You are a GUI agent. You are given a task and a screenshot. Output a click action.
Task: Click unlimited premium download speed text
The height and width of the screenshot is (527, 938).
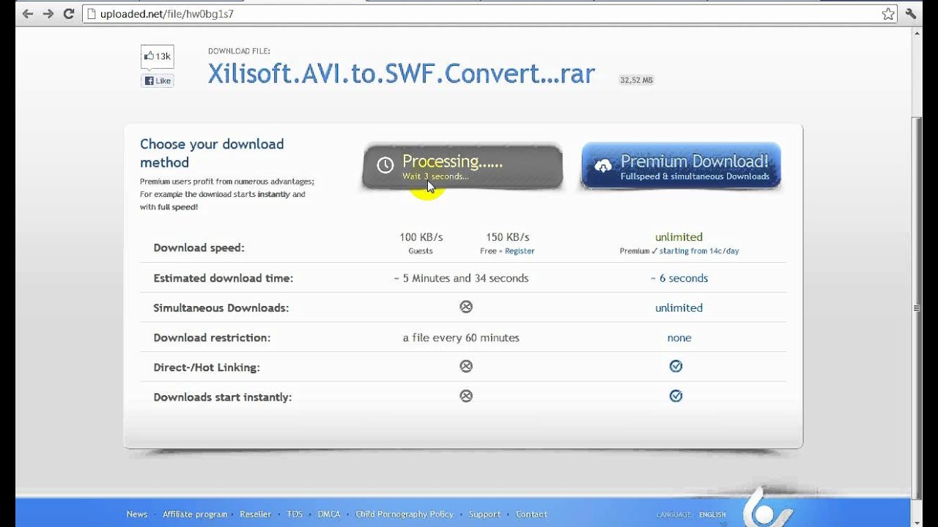pyautogui.click(x=679, y=237)
